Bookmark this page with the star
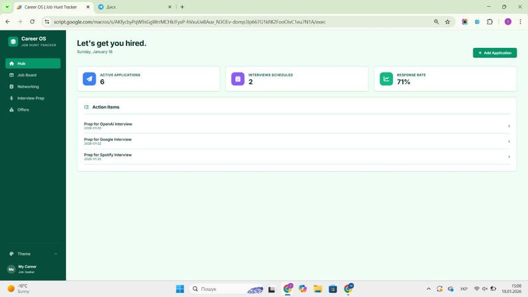This screenshot has width=528, height=297. [x=448, y=22]
